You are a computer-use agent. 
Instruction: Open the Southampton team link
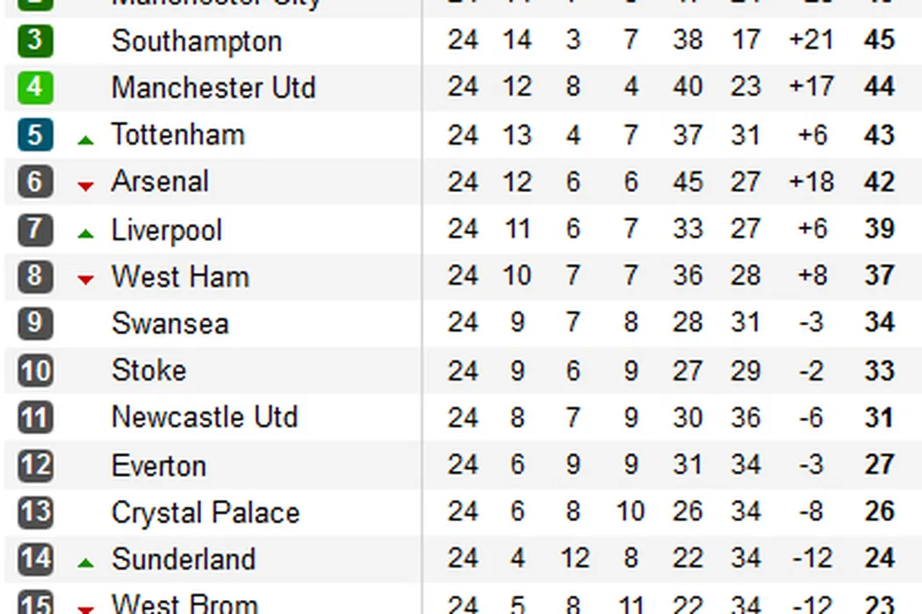(197, 41)
